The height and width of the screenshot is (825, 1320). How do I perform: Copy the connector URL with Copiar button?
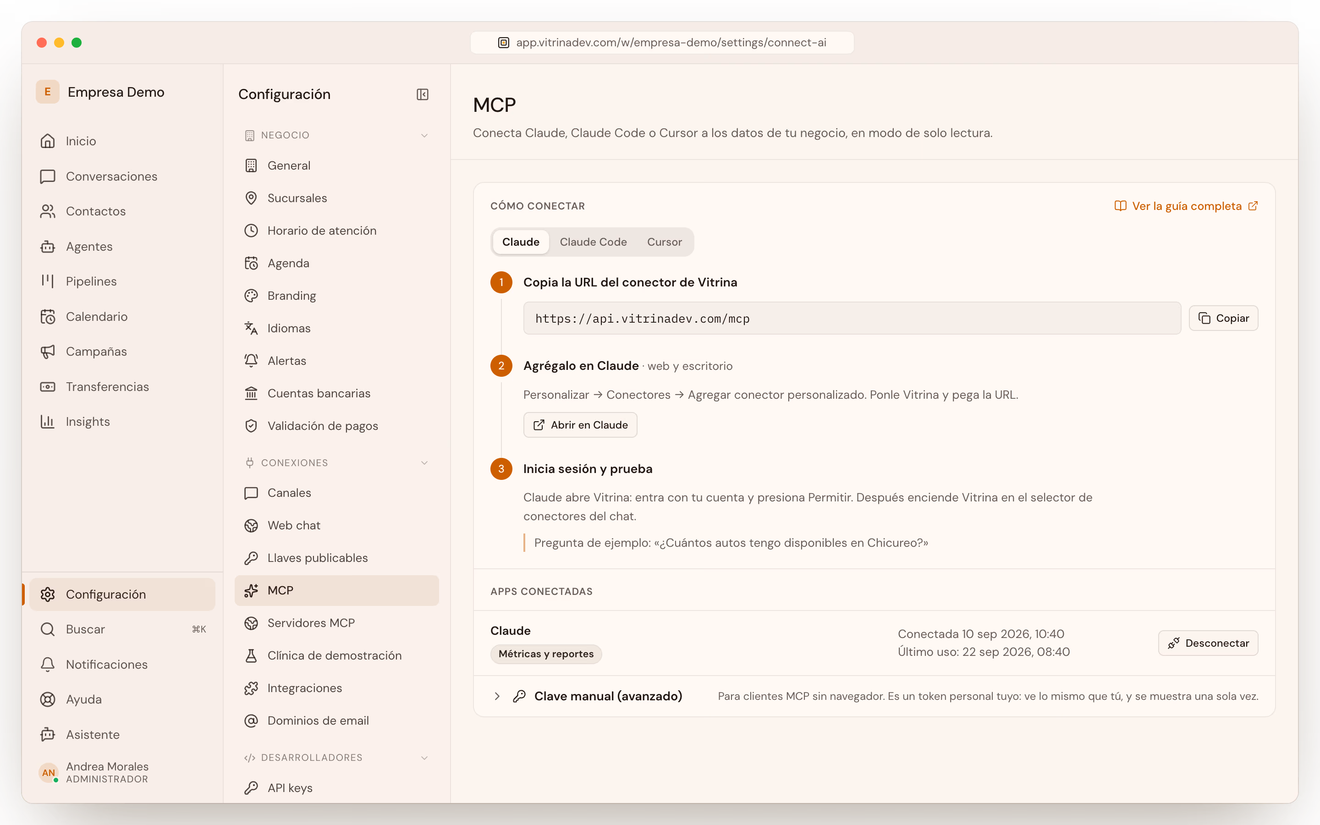[1223, 318]
